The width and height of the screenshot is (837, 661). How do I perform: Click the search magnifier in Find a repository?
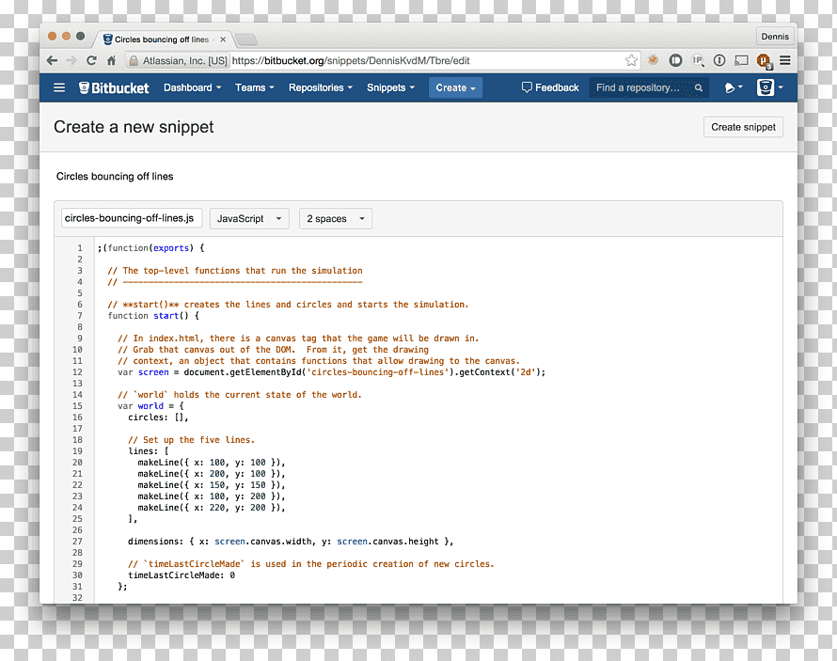698,88
